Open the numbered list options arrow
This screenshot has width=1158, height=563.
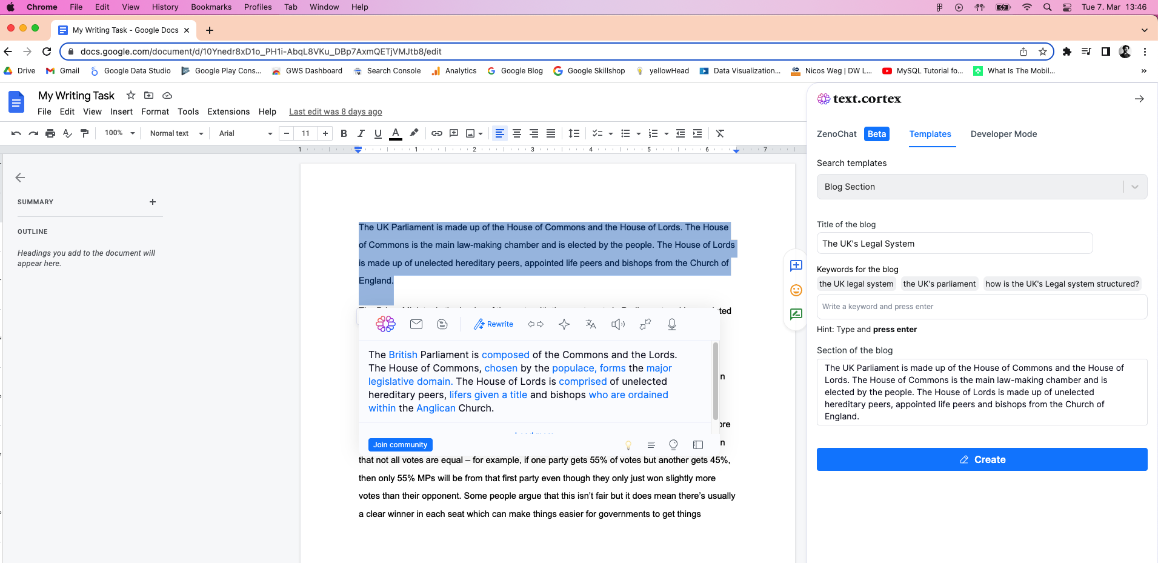[667, 133]
